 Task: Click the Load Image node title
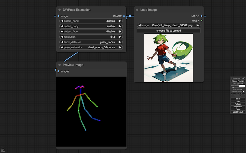[149, 10]
